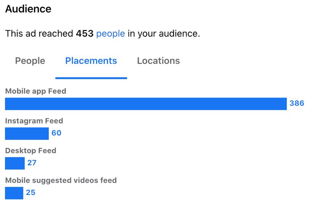Click the Desktop Feed bar
312x204 pixels.
pos(15,163)
